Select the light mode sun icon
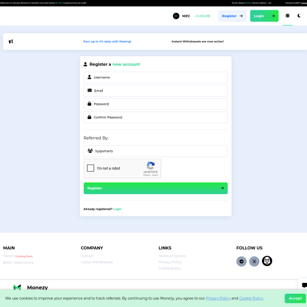Viewport: 307px width, 307px height. (287, 16)
